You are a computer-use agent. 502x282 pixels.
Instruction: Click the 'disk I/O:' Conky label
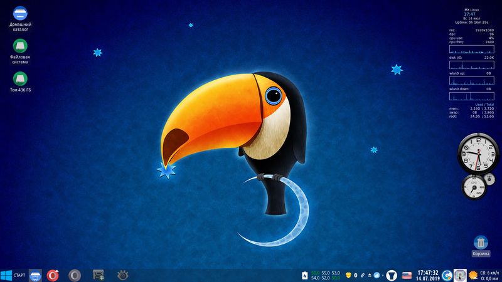[456, 58]
